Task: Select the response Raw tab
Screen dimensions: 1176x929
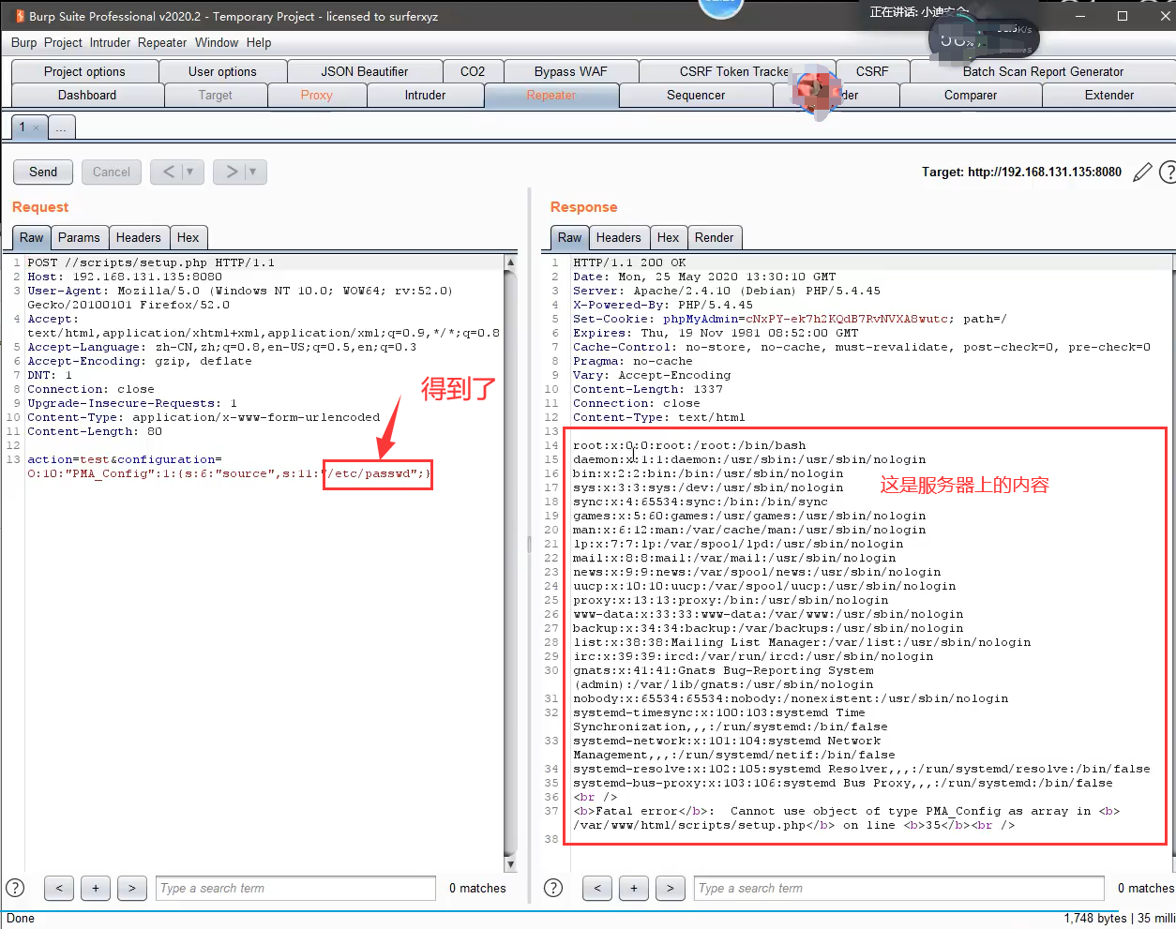Action: tap(569, 237)
